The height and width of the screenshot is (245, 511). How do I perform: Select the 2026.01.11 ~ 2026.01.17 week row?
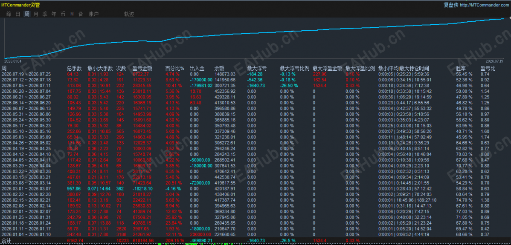255,228
